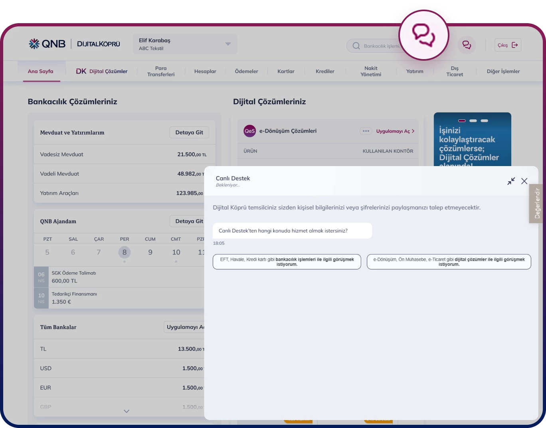546x428 pixels.
Task: Click the QeS e-Dönüşüm app icon
Action: tap(250, 131)
